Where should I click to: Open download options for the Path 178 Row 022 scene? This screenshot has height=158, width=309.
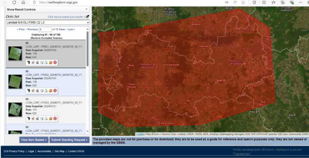click(x=46, y=91)
